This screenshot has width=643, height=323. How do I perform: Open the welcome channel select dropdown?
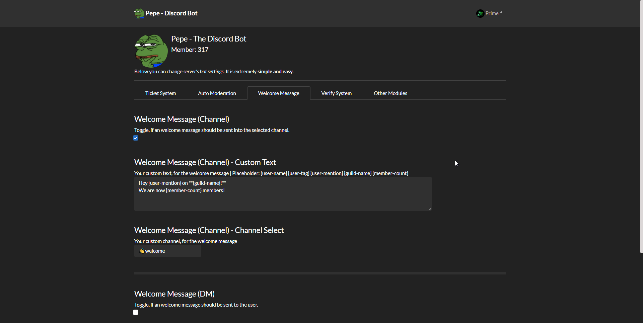coord(168,251)
